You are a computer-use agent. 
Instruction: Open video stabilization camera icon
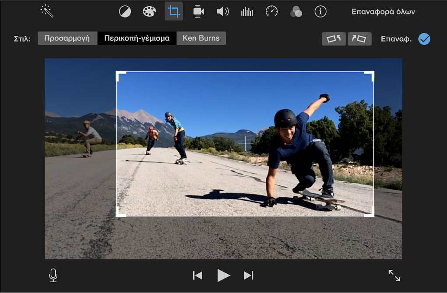coord(198,12)
